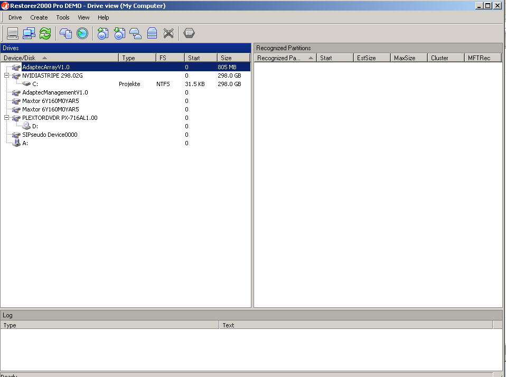Click the STOP sign toolbar button
506x377 pixels.
point(189,33)
